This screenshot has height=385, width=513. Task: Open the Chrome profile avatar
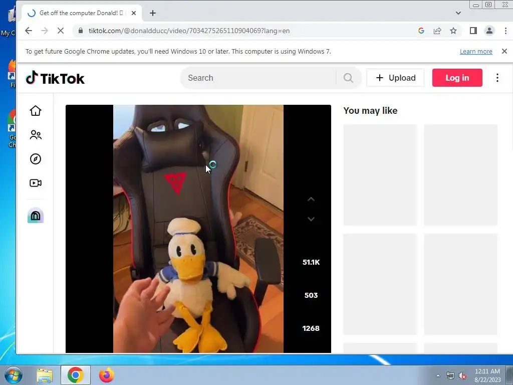click(489, 31)
